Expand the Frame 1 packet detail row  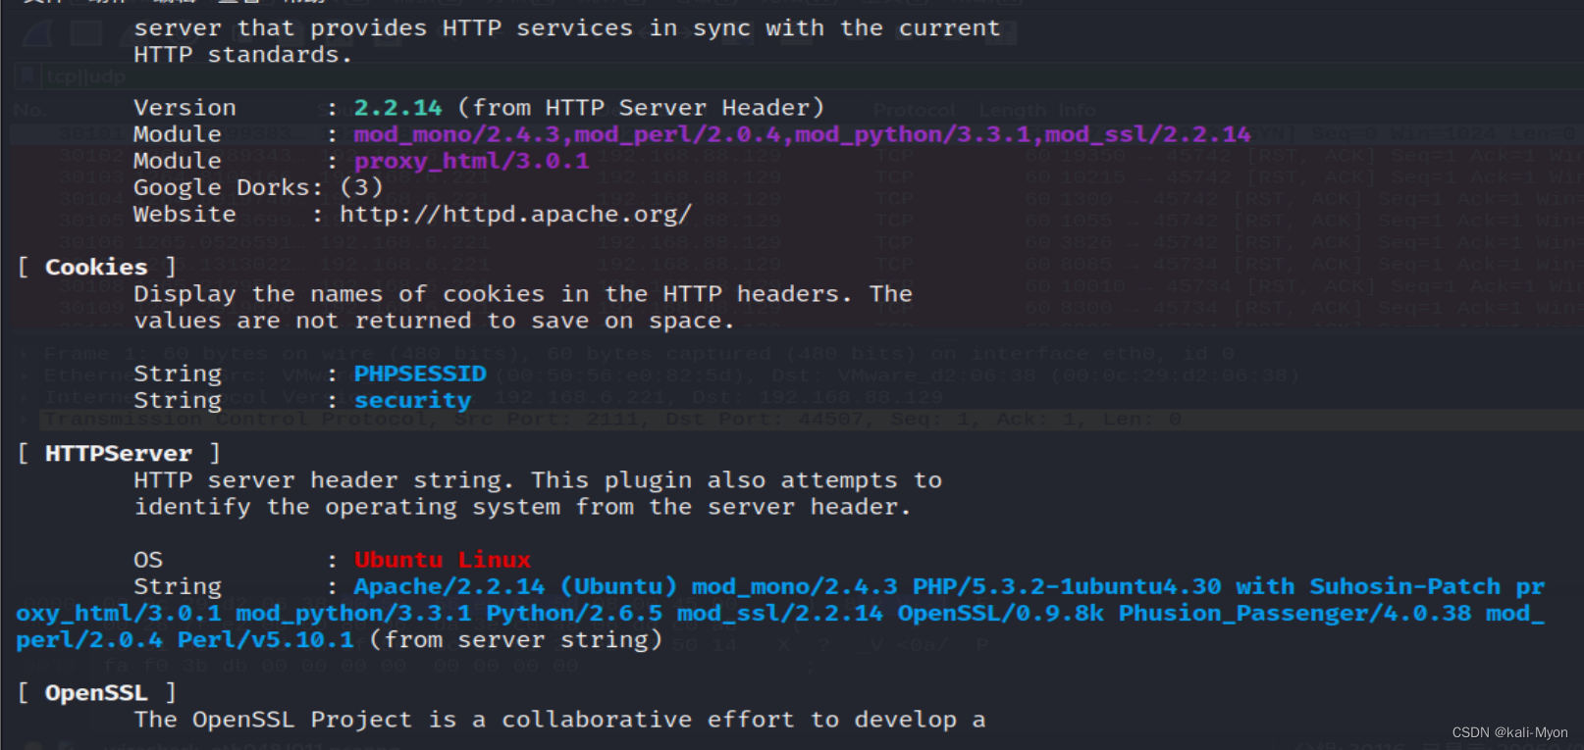(26, 354)
